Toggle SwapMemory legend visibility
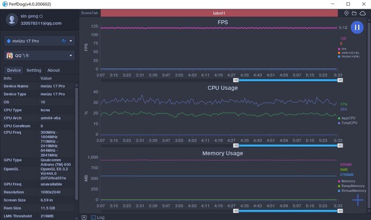Screen dimensions: 371x220 tap(351, 186)
